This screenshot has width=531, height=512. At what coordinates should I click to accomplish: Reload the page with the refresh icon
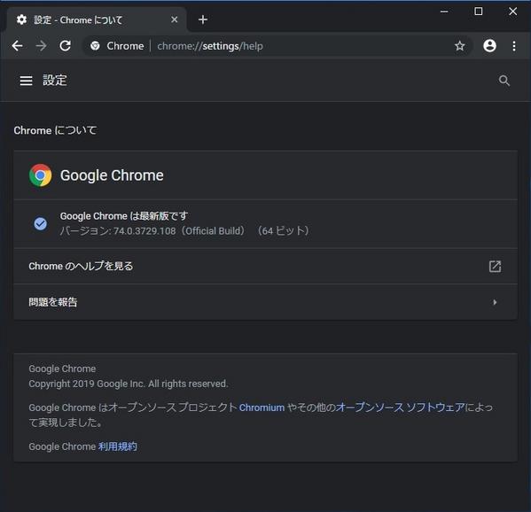pos(65,46)
